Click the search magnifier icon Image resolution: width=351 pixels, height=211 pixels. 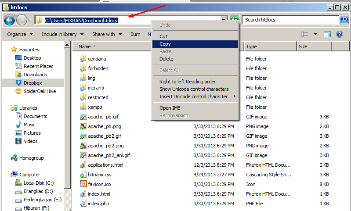344,20
